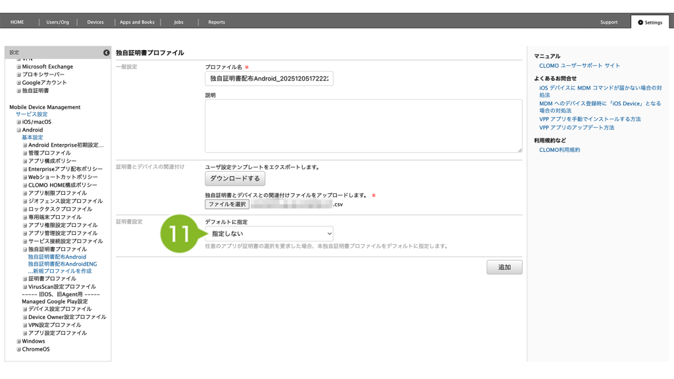Viewport: 674px width, 379px height.
Task: Expand the VirusScan設定プロファイル item
Action: click(x=25, y=287)
